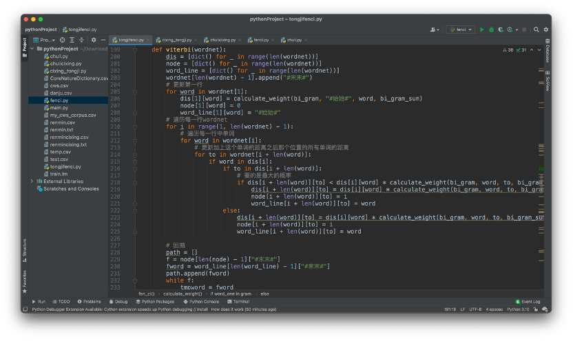Click the grey Stop button
Viewport: 573px width, 341px height.
524,30
